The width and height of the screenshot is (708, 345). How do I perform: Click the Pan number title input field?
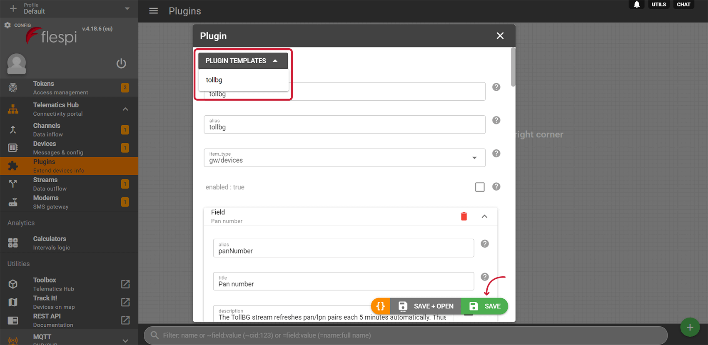[x=343, y=281]
